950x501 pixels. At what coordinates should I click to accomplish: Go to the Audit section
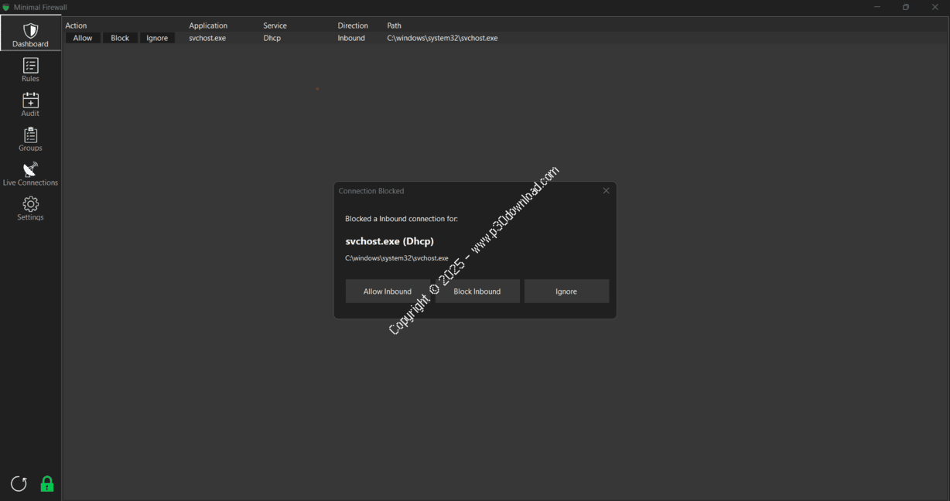click(x=30, y=104)
